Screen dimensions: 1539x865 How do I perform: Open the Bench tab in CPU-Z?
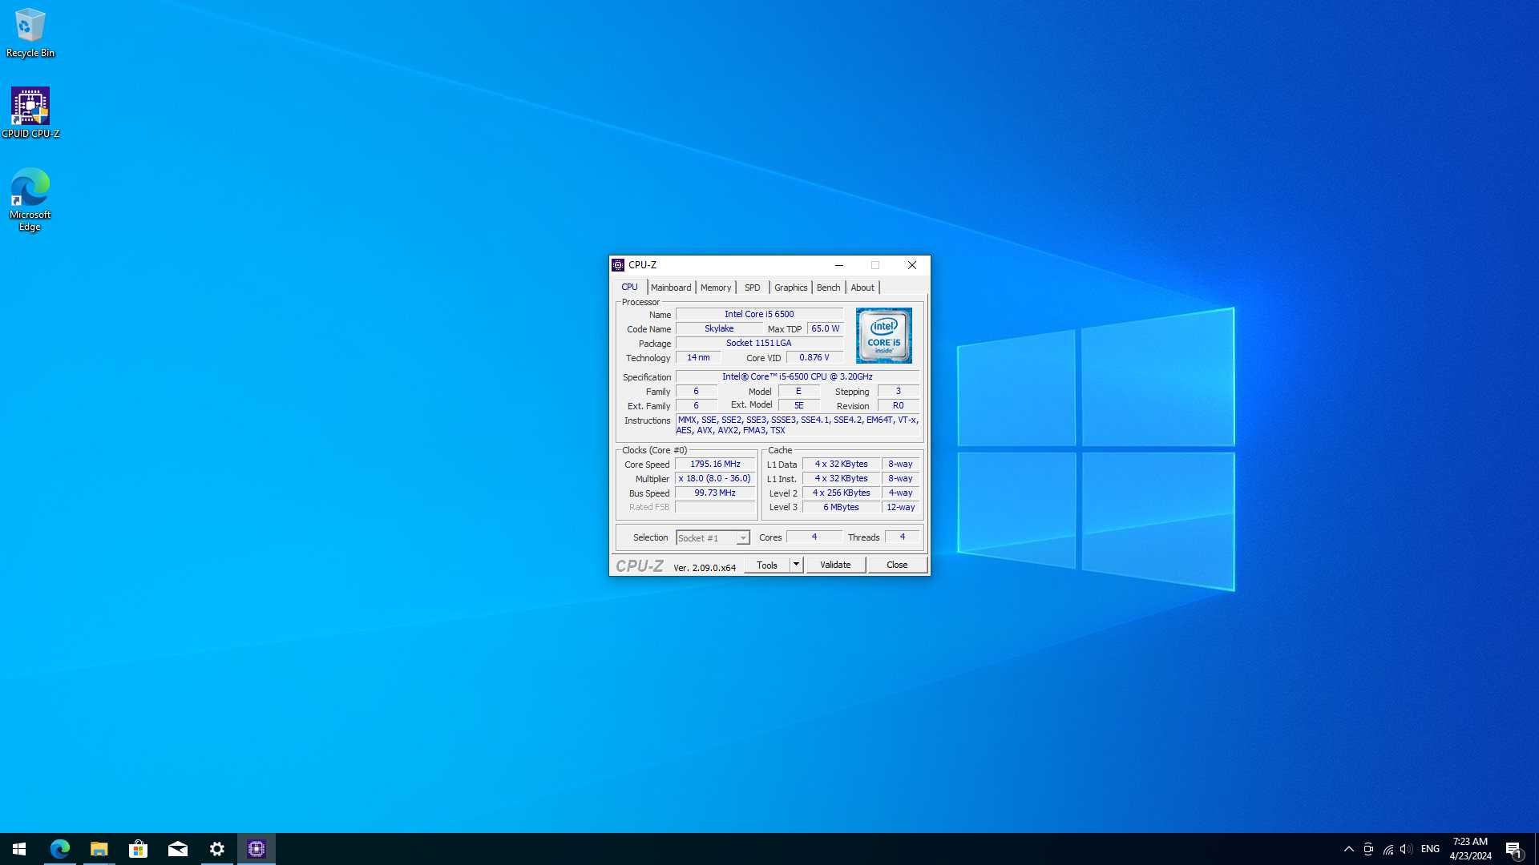828,286
